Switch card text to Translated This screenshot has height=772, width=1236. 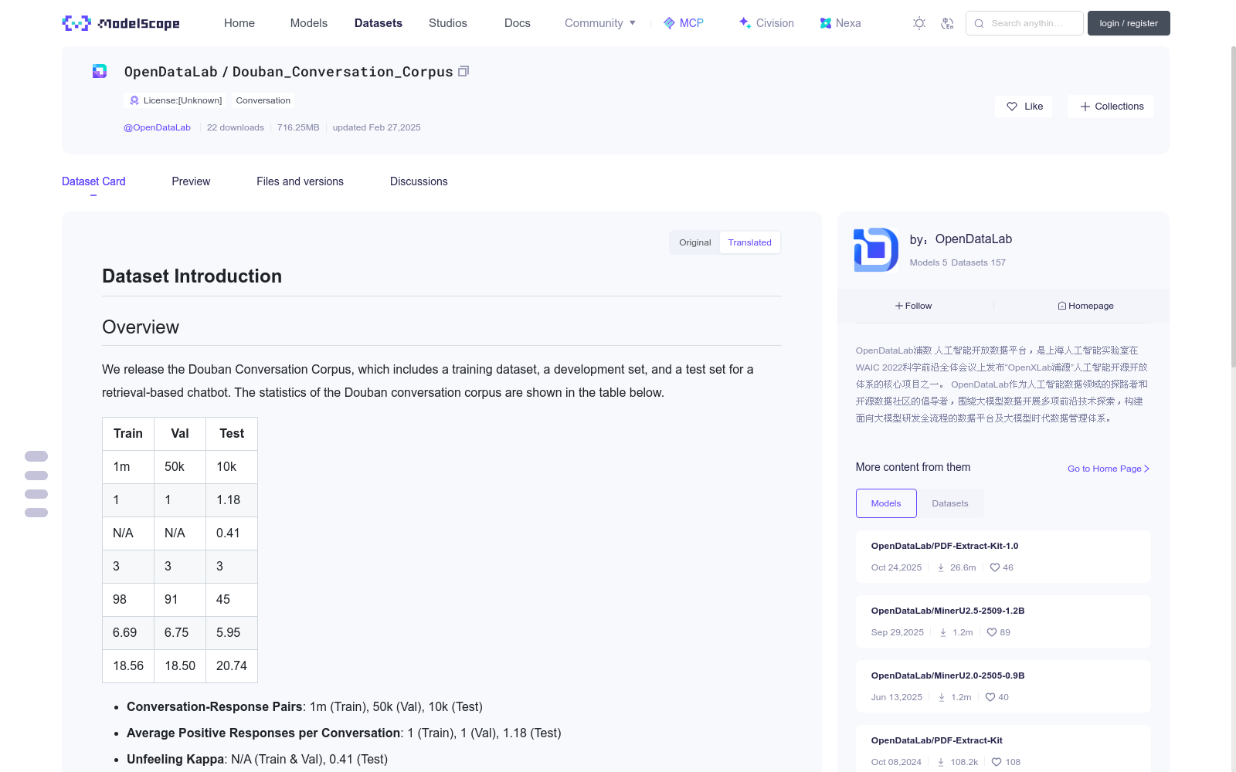tap(749, 242)
